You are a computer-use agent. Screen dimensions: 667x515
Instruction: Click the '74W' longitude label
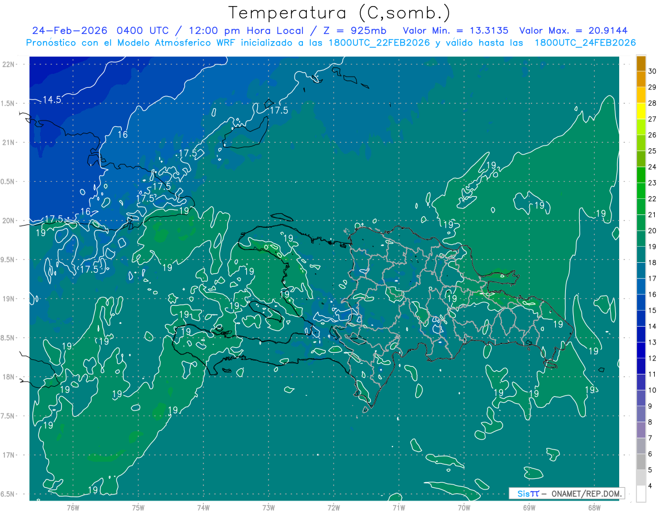pyautogui.click(x=203, y=507)
